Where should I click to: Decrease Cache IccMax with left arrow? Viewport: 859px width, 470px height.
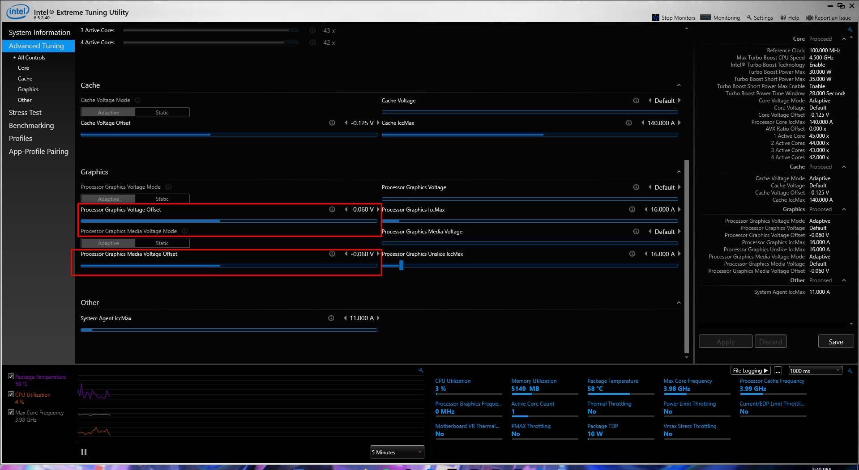(x=643, y=123)
